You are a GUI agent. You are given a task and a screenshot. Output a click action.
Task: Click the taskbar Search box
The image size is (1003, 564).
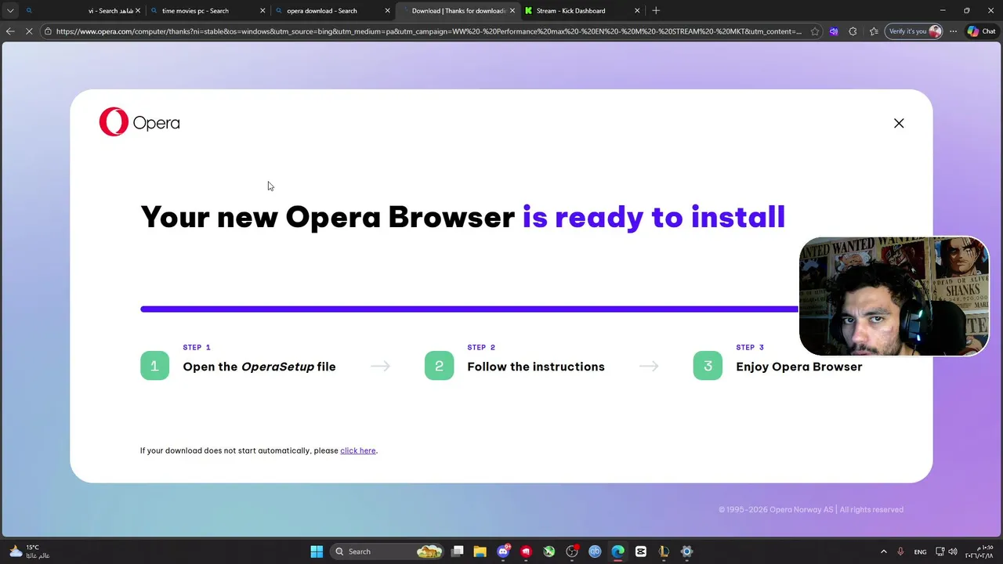pyautogui.click(x=388, y=551)
